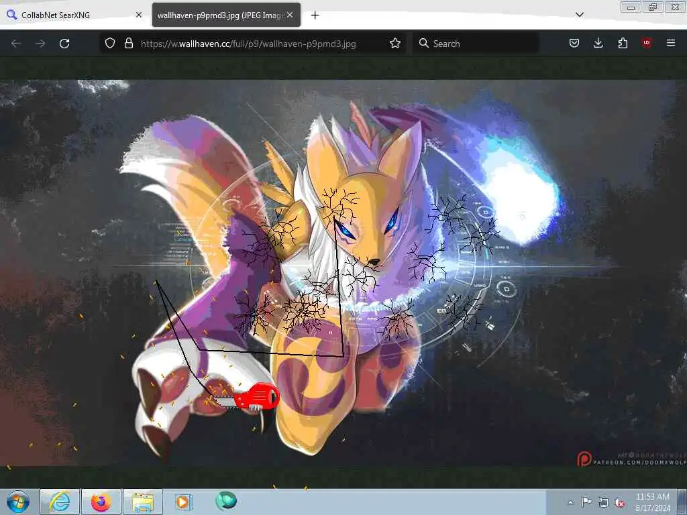Open the teal round taskbar app
The height and width of the screenshot is (515, 687).
click(x=226, y=501)
